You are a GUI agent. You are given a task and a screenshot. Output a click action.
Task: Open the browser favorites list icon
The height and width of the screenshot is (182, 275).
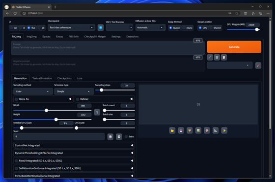[x=253, y=13]
